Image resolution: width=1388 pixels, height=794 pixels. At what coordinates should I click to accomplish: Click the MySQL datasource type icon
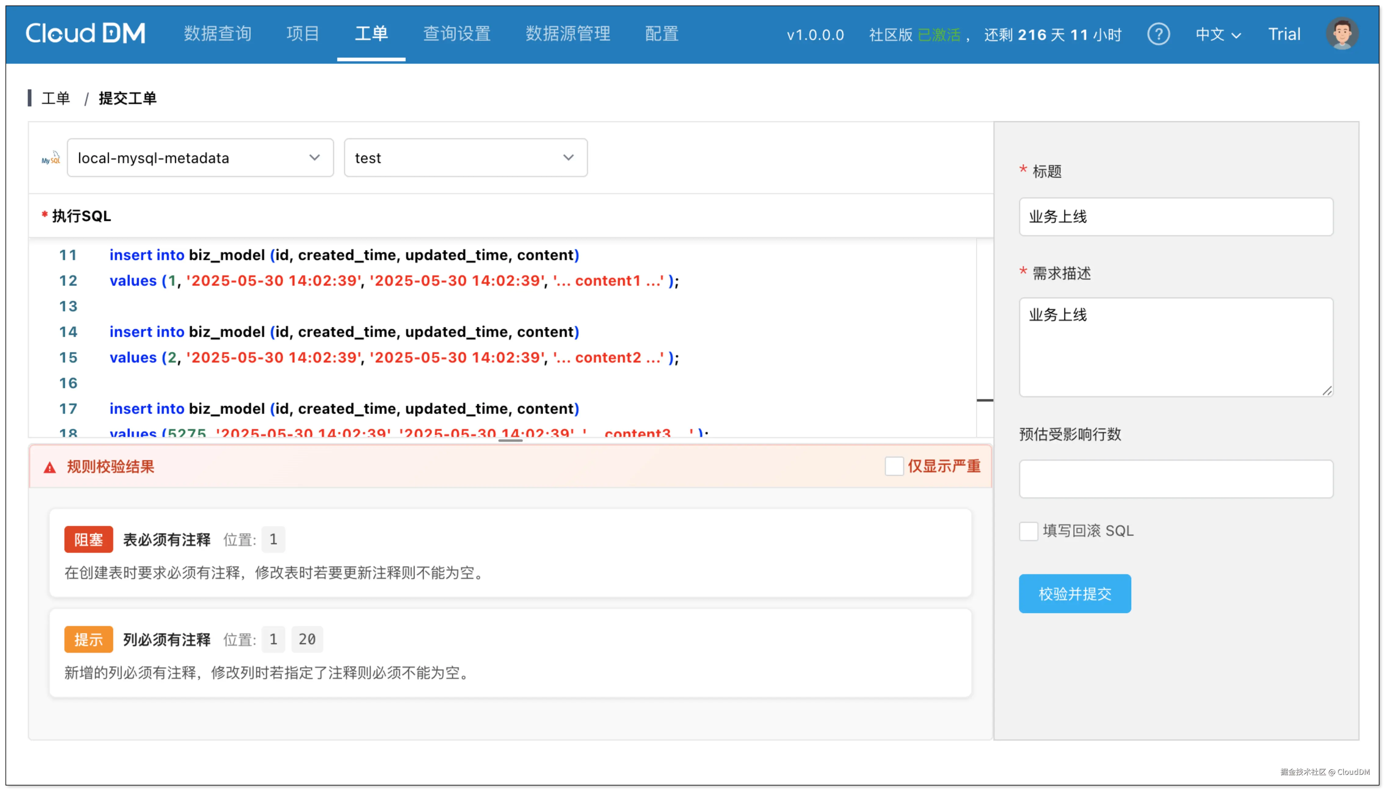point(51,158)
